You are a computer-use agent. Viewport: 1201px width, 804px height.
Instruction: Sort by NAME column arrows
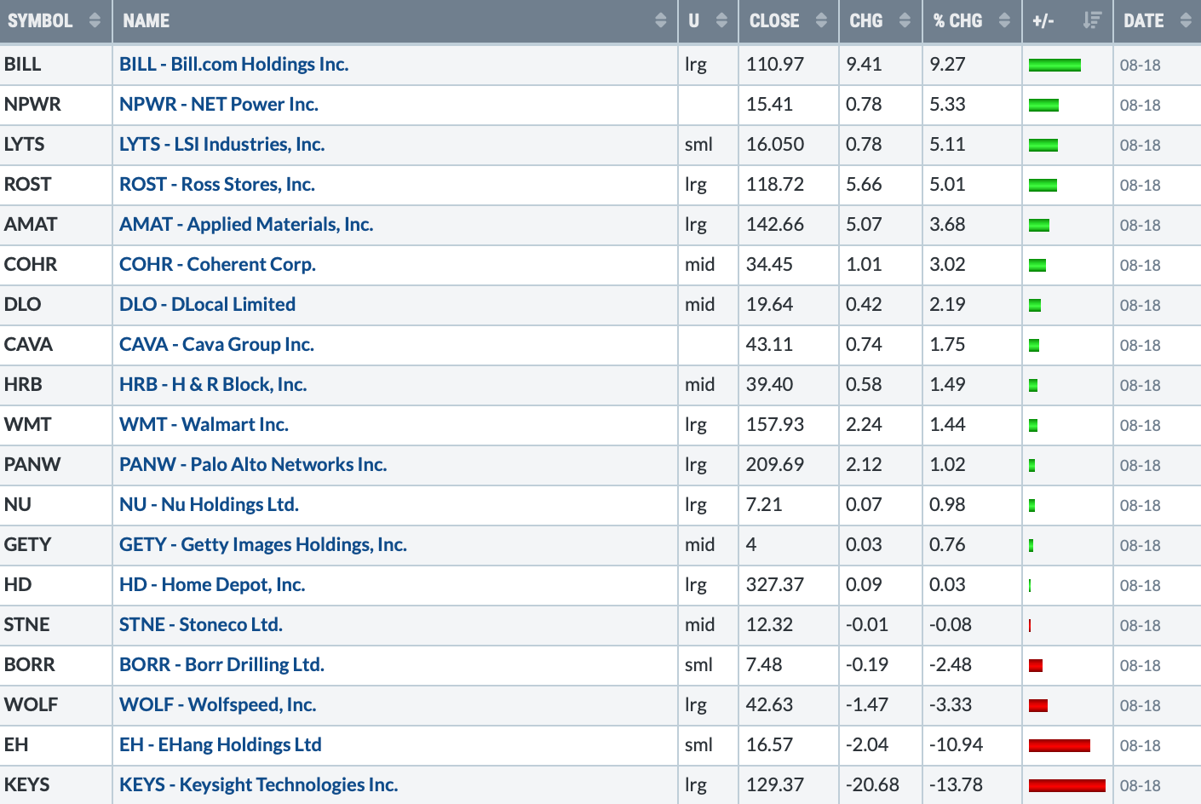click(661, 20)
